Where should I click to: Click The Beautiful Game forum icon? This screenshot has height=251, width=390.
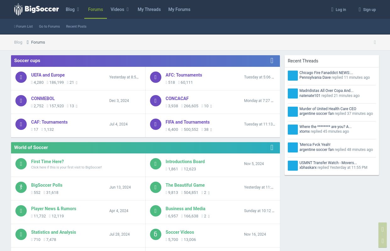pos(155,187)
